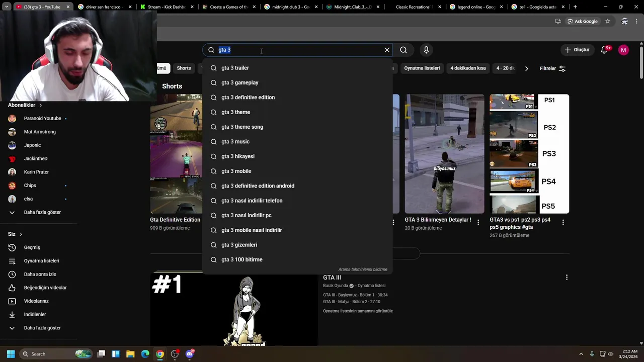Open Google Chrome taskbar icon
The height and width of the screenshot is (362, 644).
pyautogui.click(x=159, y=354)
